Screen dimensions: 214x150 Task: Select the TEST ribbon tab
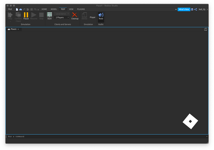(x=63, y=9)
